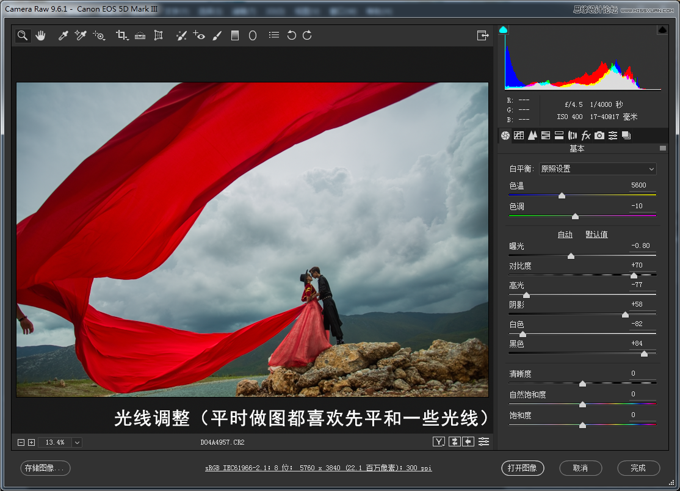Cycle before/after views with Y button

click(439, 442)
